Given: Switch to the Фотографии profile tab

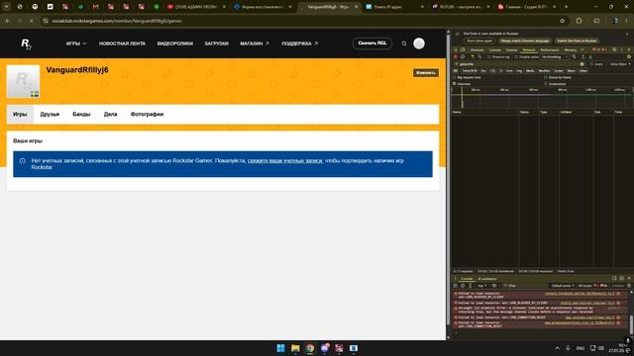Looking at the screenshot, I should point(147,115).
